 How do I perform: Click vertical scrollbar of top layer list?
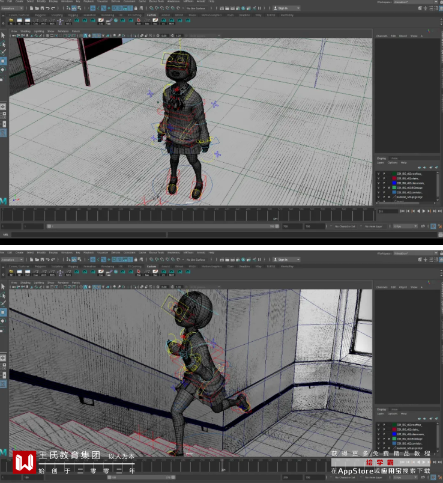pos(437,186)
